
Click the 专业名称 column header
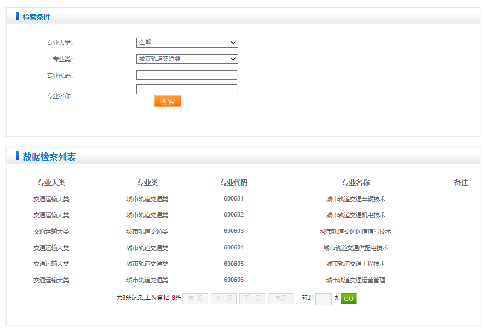point(355,183)
